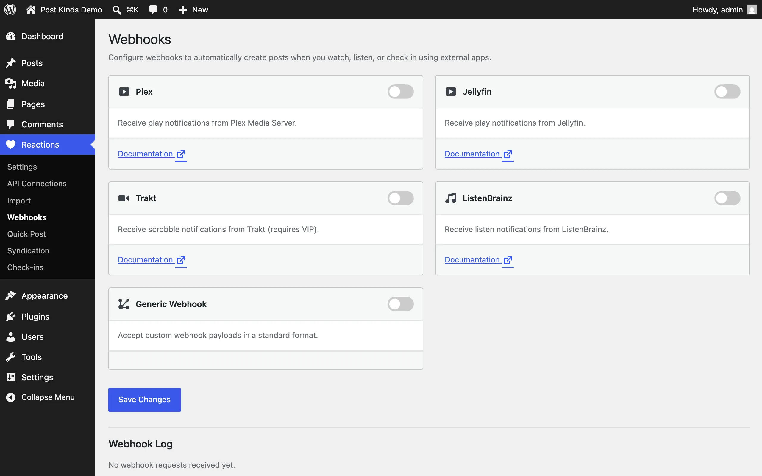Click the Save Changes button
Screen dimensions: 762x476
click(x=145, y=400)
